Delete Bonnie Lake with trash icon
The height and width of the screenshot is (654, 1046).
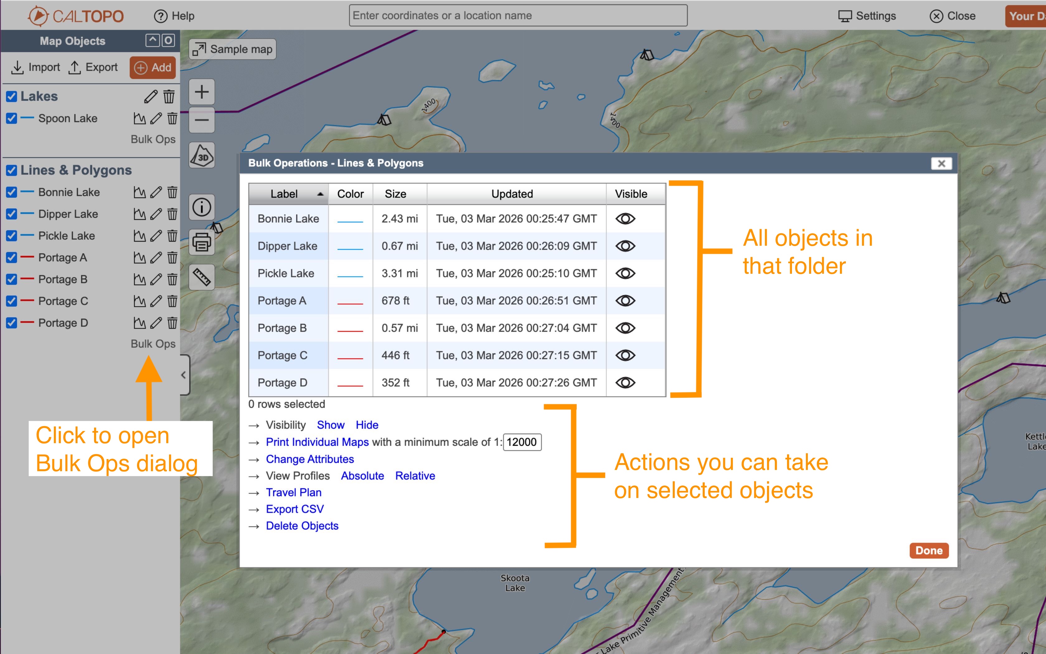pyautogui.click(x=172, y=192)
